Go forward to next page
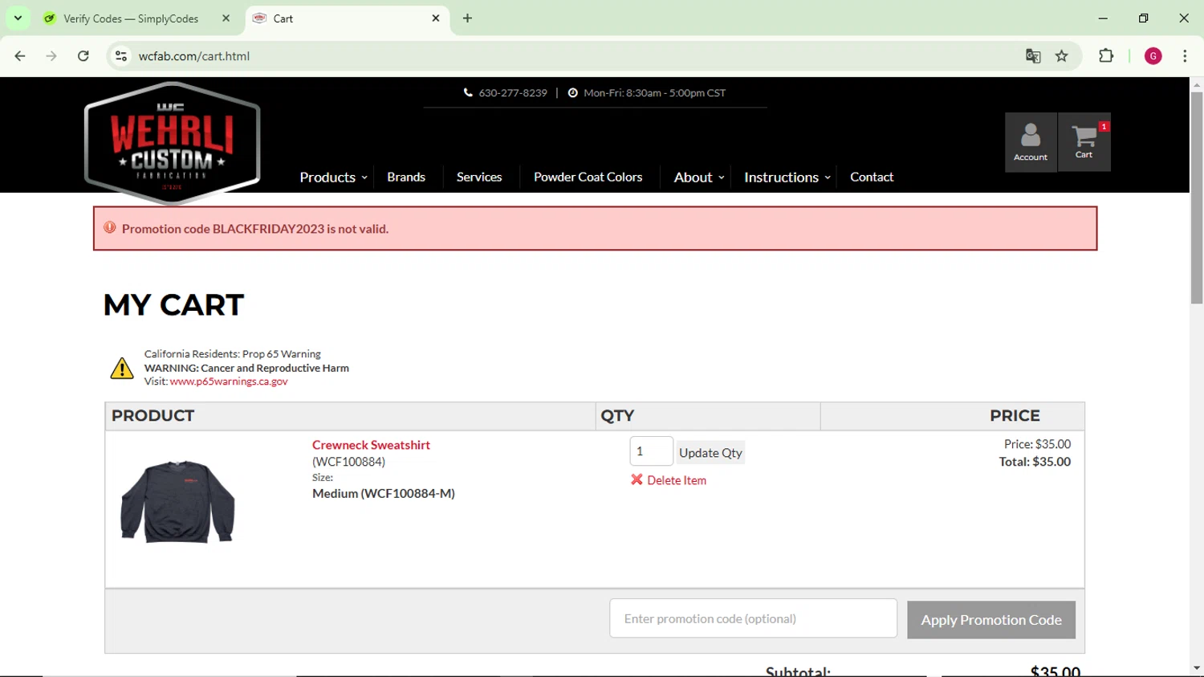Viewport: 1204px width, 677px height. click(51, 56)
